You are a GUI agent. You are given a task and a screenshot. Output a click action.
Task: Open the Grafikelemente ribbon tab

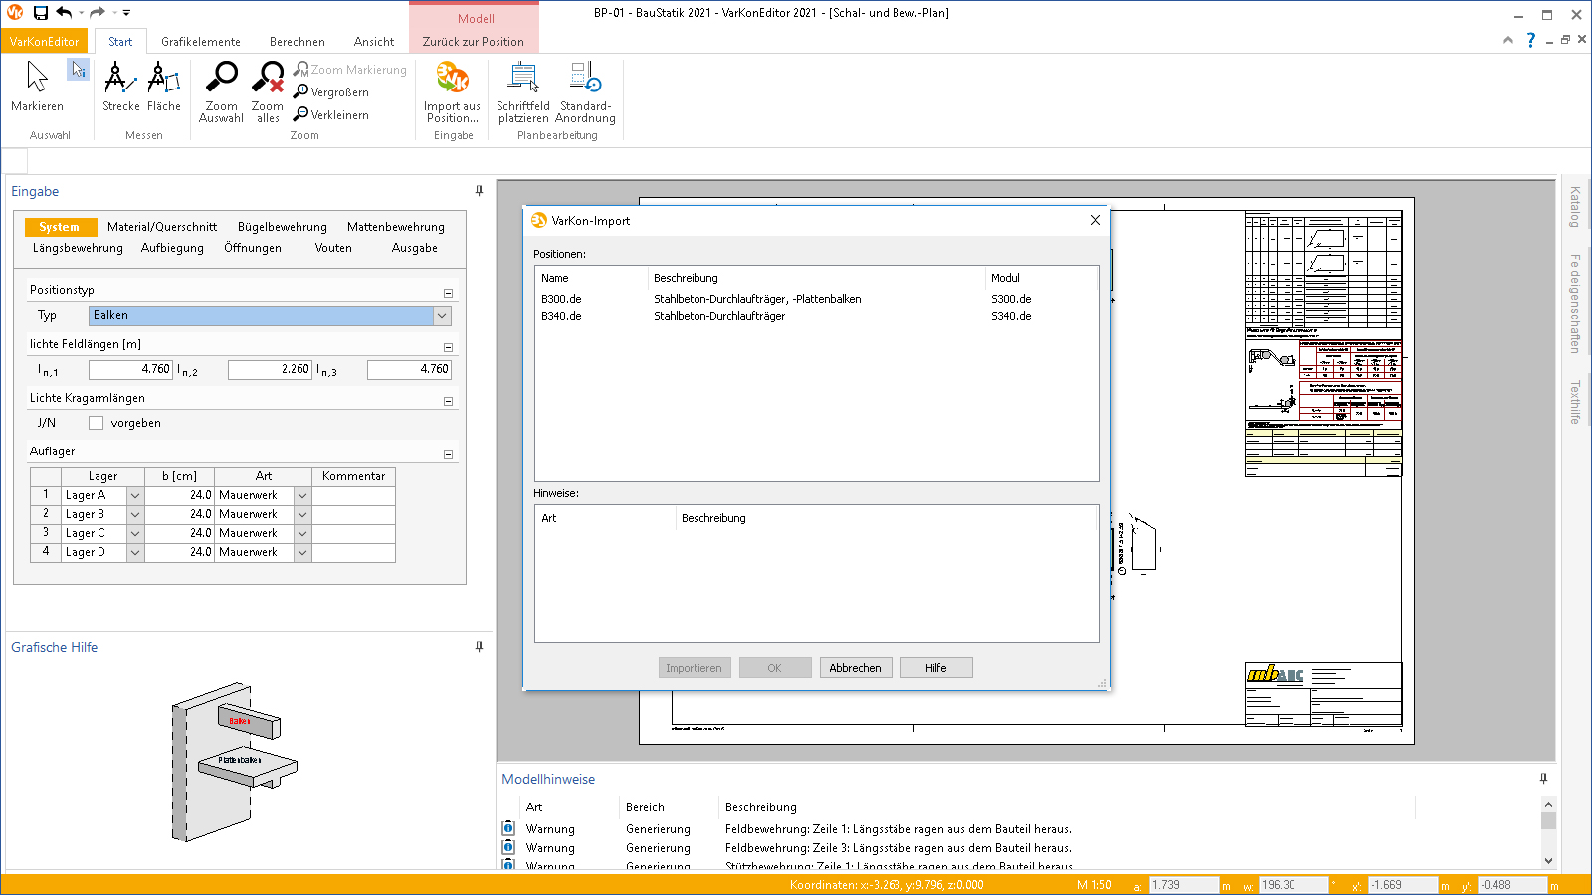click(201, 42)
